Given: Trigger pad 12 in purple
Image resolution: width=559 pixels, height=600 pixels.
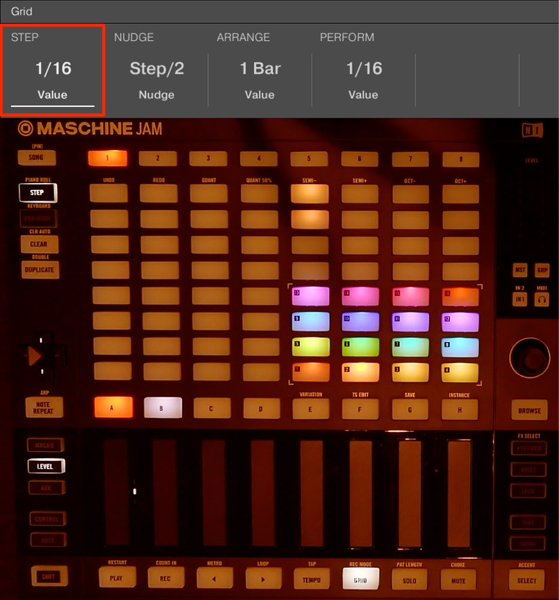Looking at the screenshot, I should tap(460, 322).
